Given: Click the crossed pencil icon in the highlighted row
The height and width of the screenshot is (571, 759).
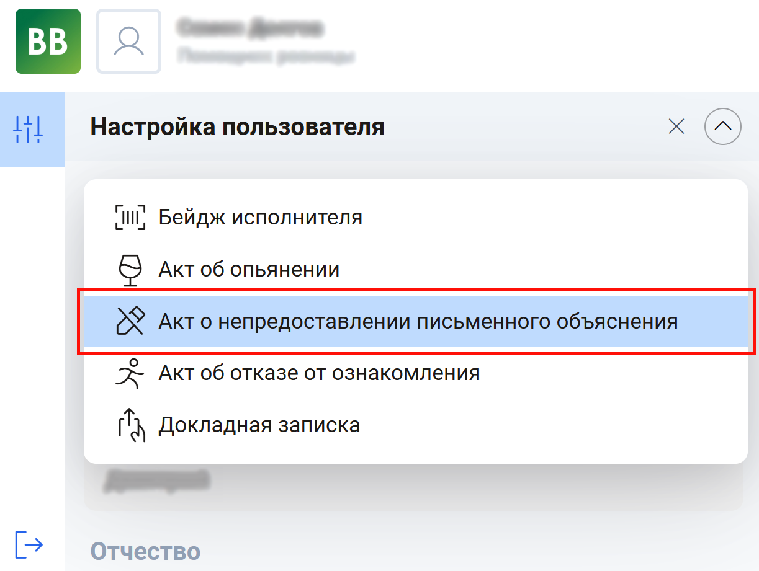Looking at the screenshot, I should (130, 322).
